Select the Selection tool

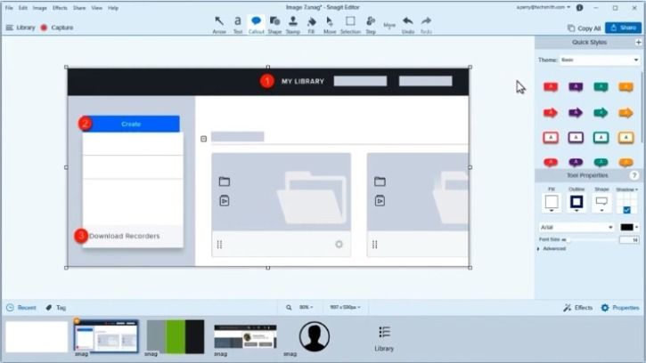[350, 25]
